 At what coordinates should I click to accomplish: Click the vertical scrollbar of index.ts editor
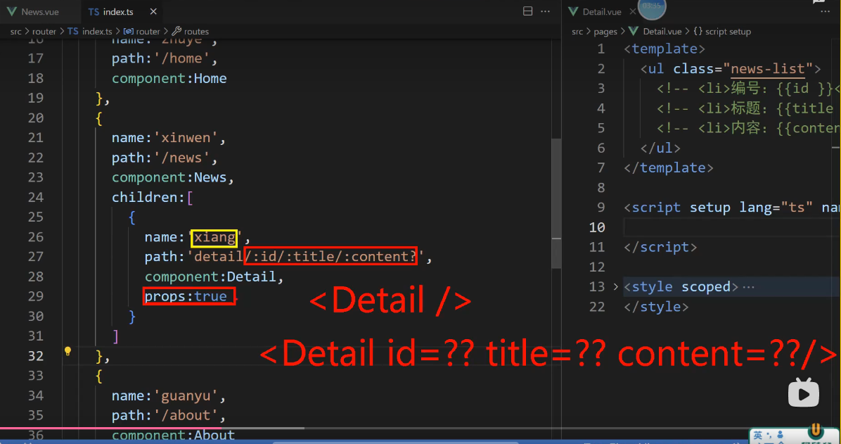(x=556, y=203)
